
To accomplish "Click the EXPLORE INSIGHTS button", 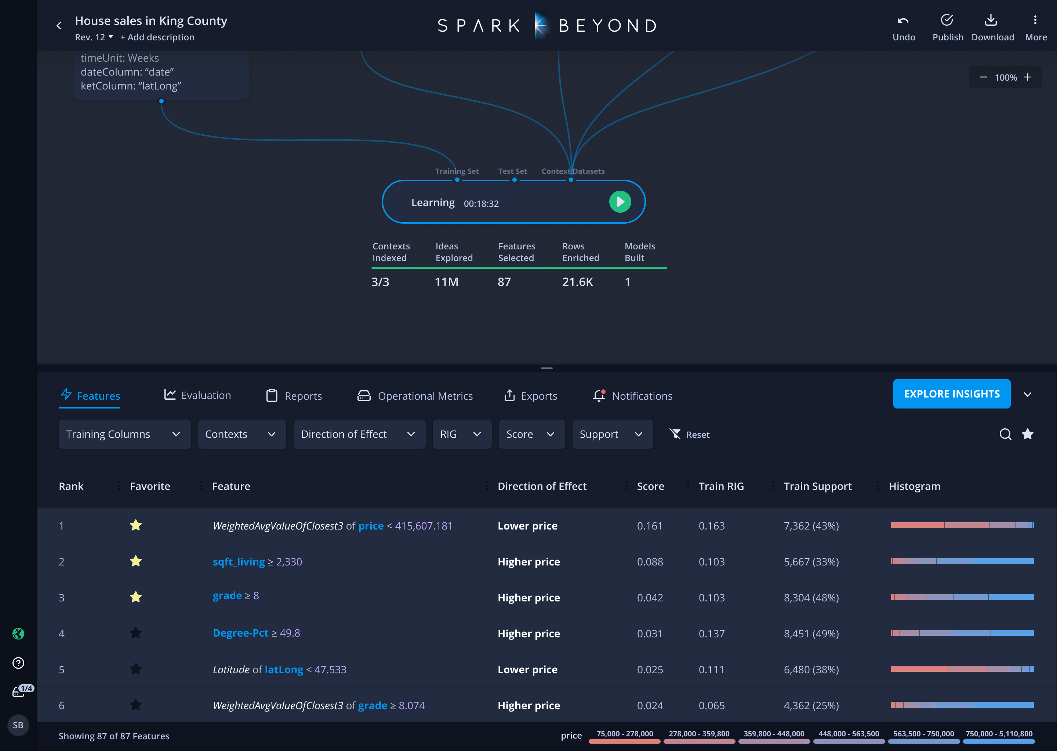I will [x=952, y=394].
